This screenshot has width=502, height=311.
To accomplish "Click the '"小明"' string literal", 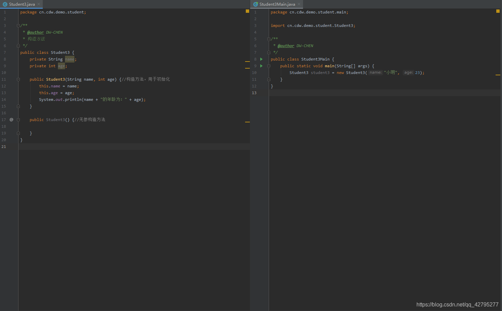I will (x=391, y=73).
